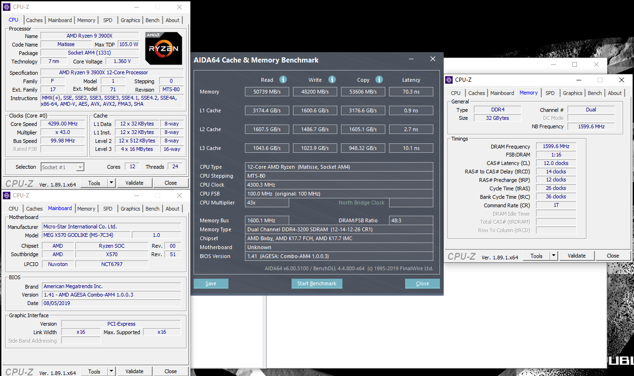This screenshot has width=634, height=376.
Task: Click Close button in top-left CPU-Z window
Action: [171, 183]
